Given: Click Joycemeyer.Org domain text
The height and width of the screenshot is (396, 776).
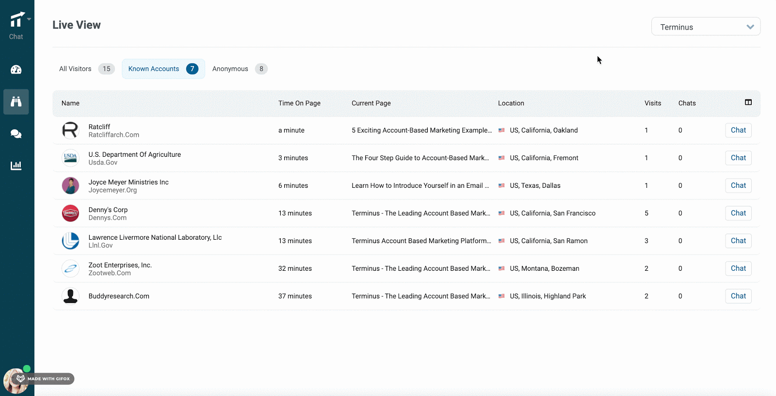Looking at the screenshot, I should pos(113,190).
